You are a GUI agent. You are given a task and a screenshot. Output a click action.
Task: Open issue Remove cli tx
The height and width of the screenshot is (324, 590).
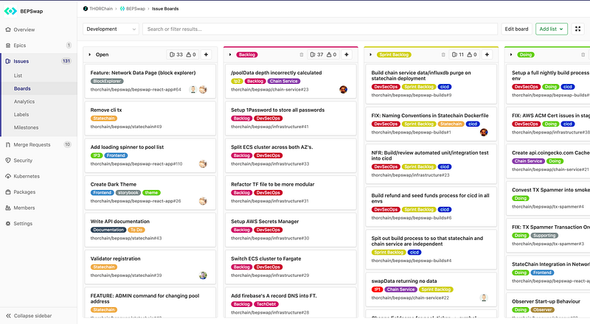[x=106, y=110]
